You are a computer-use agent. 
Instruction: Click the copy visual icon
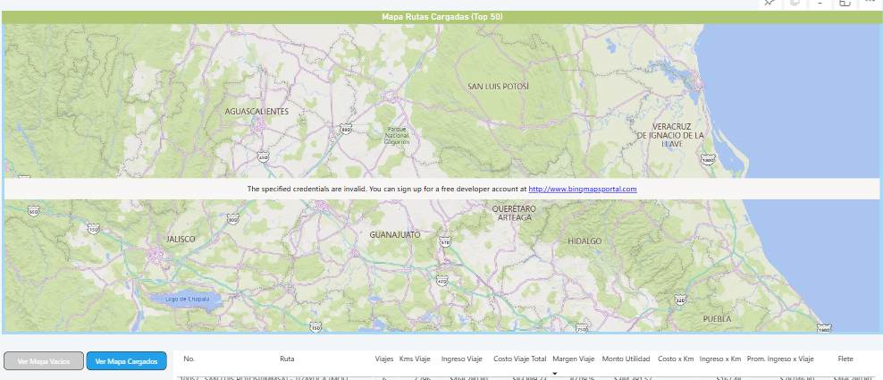(x=795, y=3)
